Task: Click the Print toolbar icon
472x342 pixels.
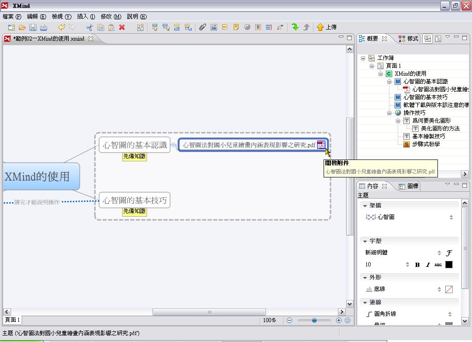Action: [x=44, y=27]
